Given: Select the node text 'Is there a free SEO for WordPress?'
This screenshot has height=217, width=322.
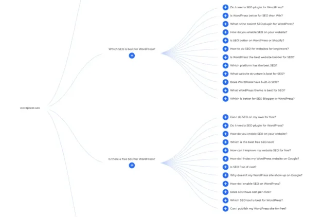Looking at the screenshot, I should [132, 159].
